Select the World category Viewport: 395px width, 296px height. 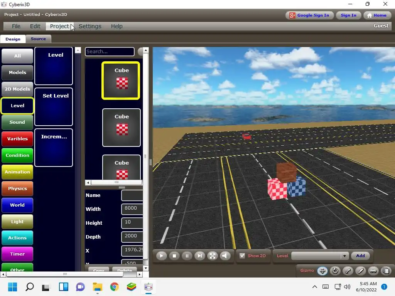pos(17,205)
